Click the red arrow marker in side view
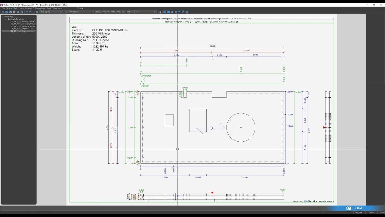Screen dimensions: 385x217 click(x=324, y=127)
